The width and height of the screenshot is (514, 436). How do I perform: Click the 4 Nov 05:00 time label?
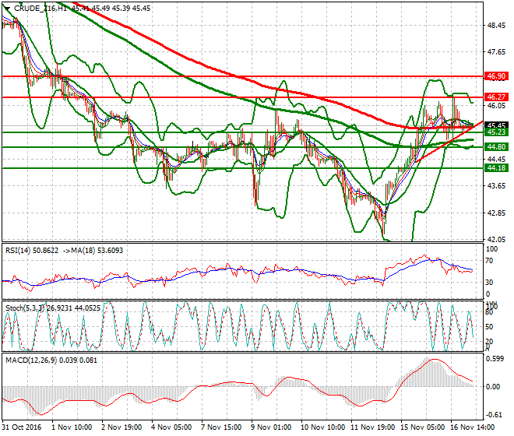[171, 427]
